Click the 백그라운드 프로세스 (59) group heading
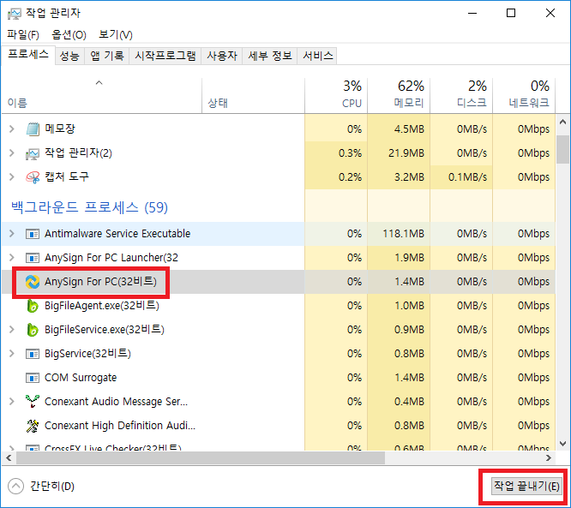The image size is (571, 508). click(89, 207)
